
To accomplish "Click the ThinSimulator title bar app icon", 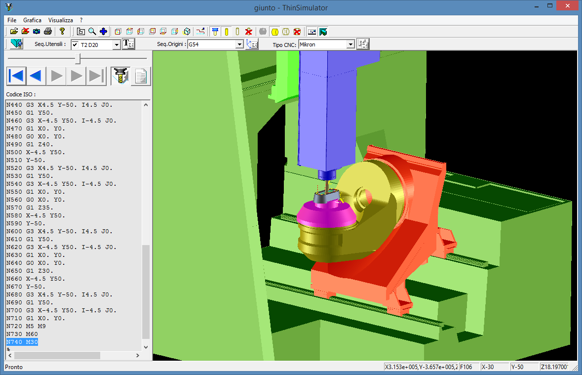I will [9, 7].
